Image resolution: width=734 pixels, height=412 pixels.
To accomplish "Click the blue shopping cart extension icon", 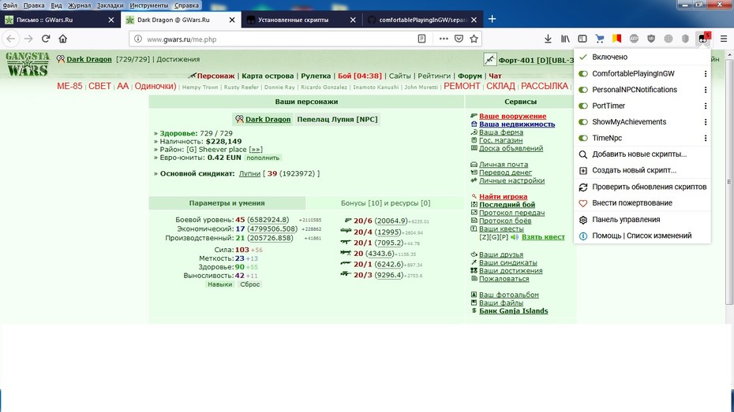I will coord(599,39).
